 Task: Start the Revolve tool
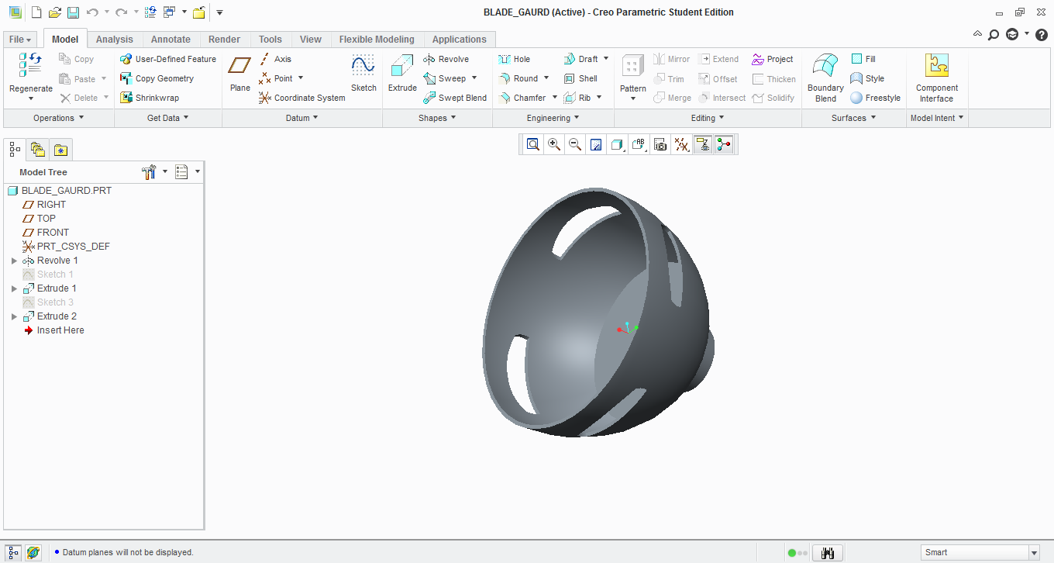coord(446,59)
